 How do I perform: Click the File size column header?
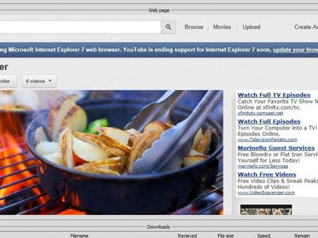(x=225, y=236)
